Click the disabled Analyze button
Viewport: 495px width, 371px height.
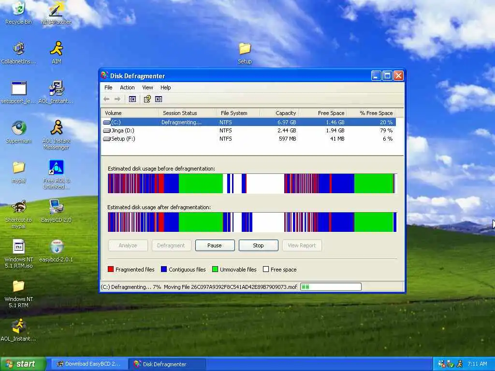pos(128,245)
